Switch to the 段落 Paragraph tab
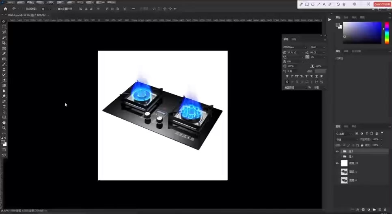The image size is (392, 214). tap(294, 39)
